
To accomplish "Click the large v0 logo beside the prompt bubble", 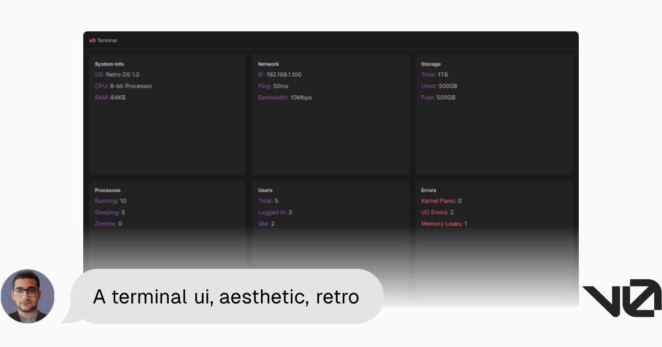I will [622, 298].
